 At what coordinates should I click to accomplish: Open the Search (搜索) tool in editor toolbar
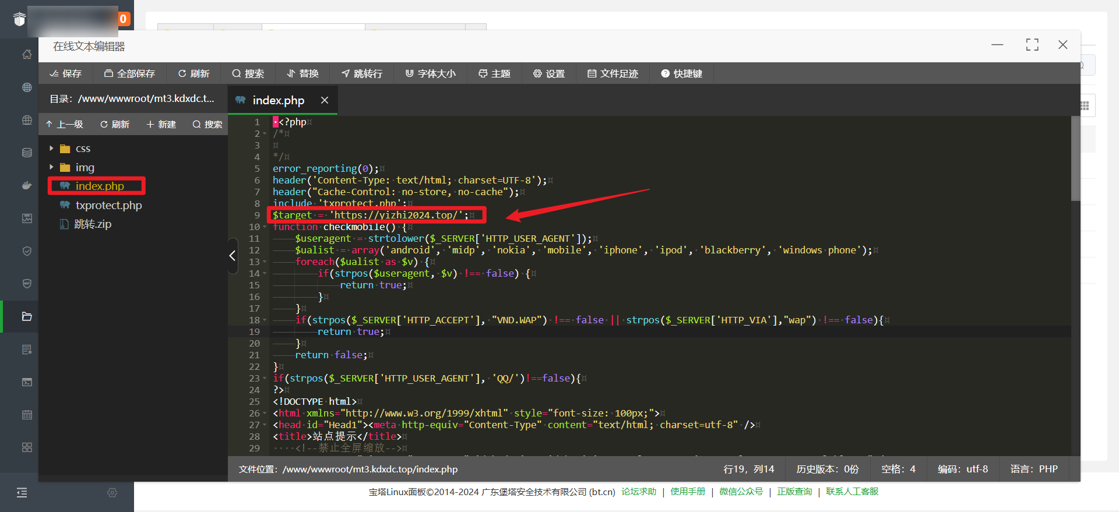pos(248,73)
